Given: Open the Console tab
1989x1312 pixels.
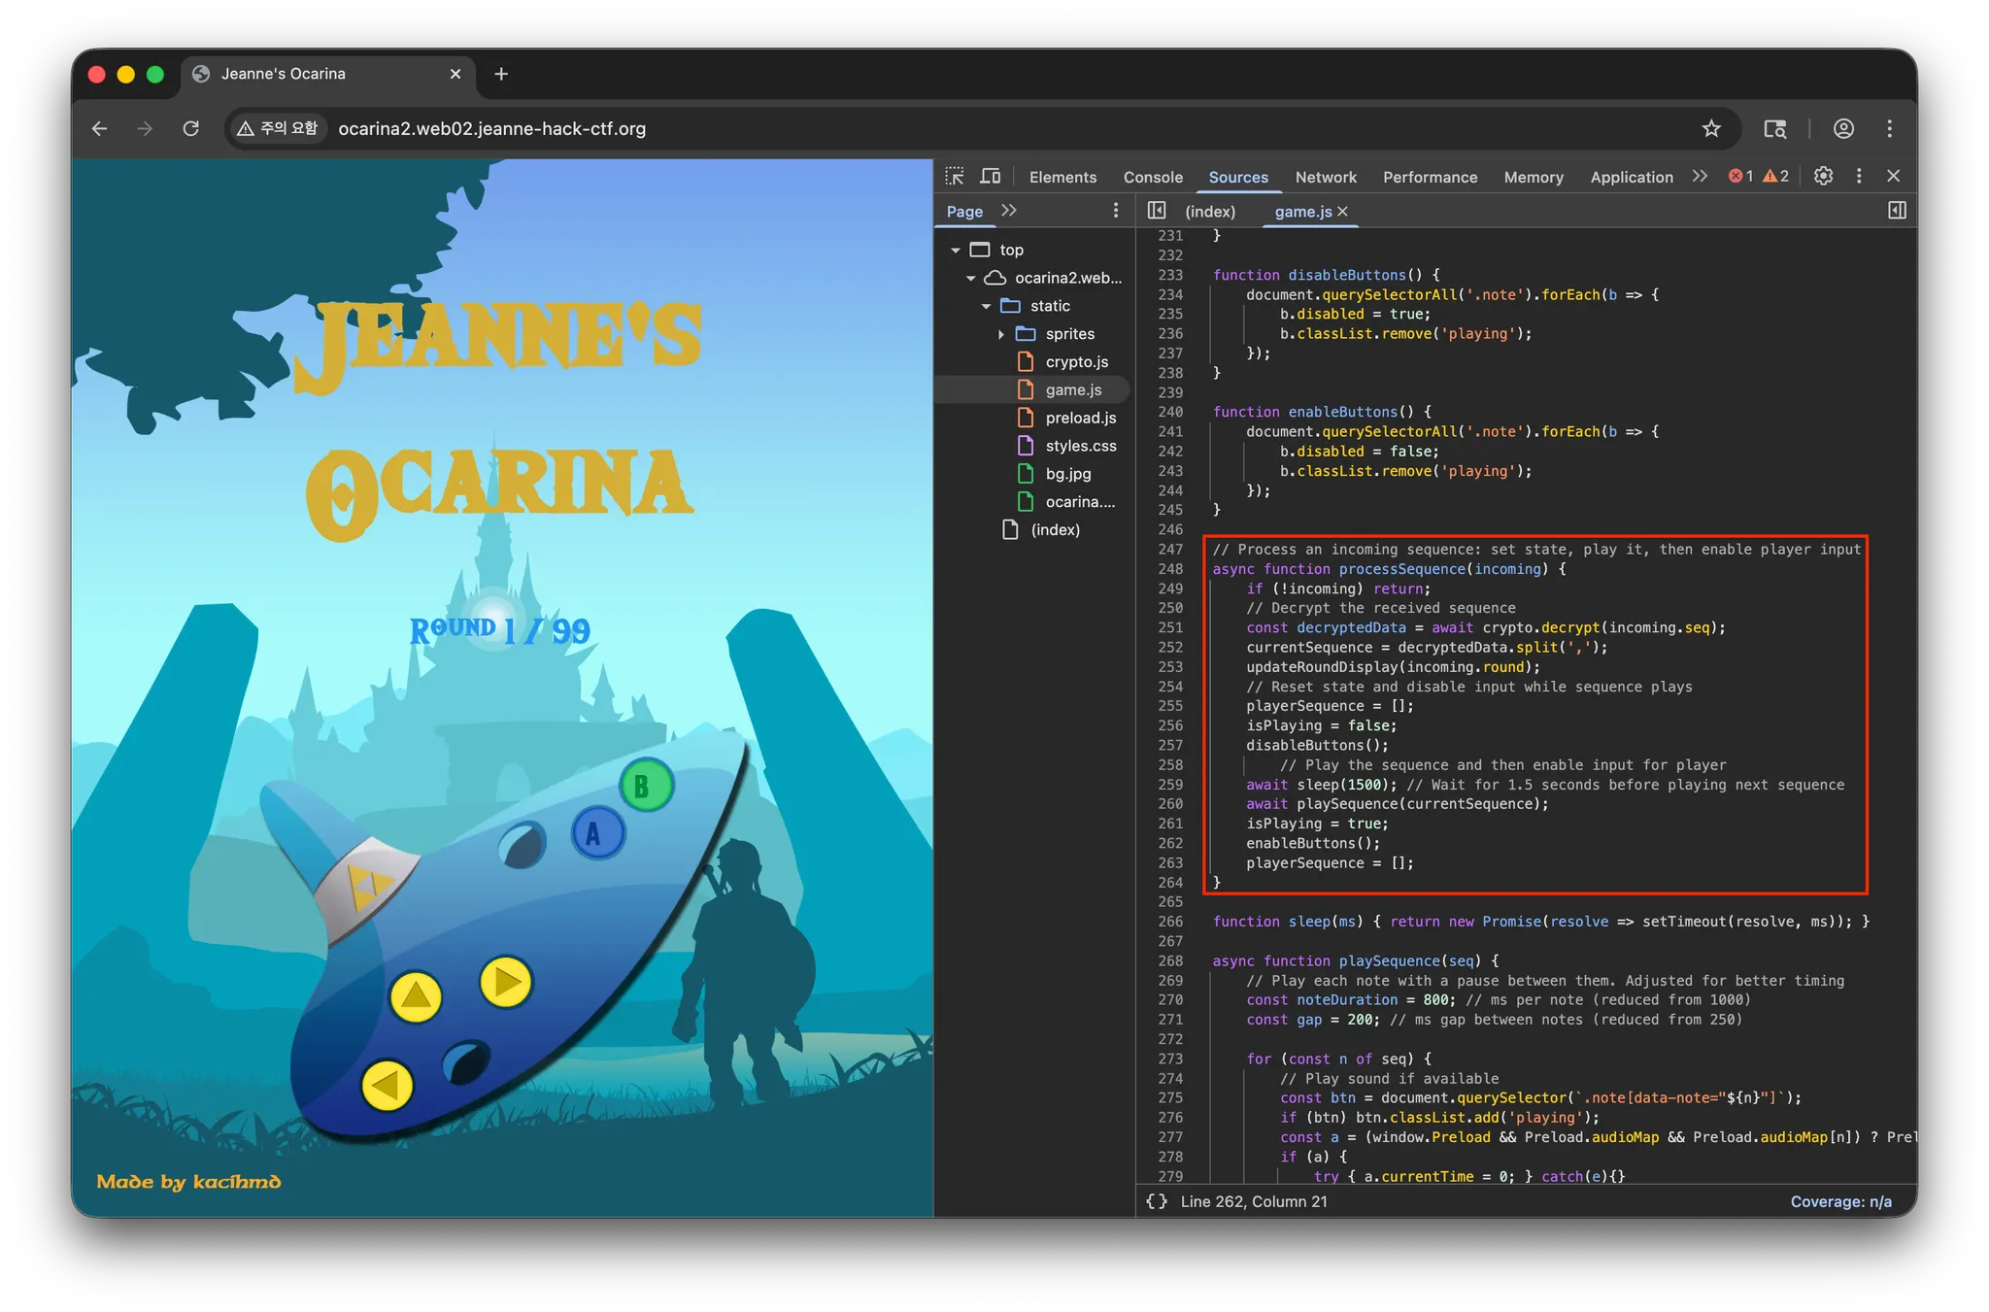Looking at the screenshot, I should (1153, 177).
